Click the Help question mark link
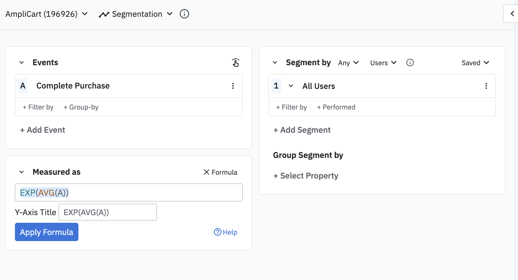Screen dimensions: 518x280 click(225, 232)
